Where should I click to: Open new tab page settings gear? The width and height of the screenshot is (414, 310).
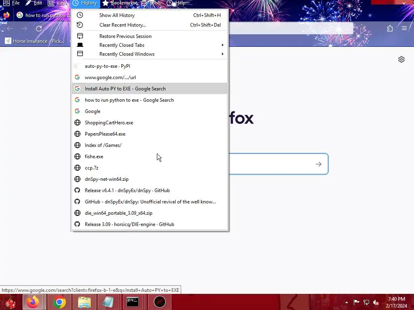pos(401,59)
